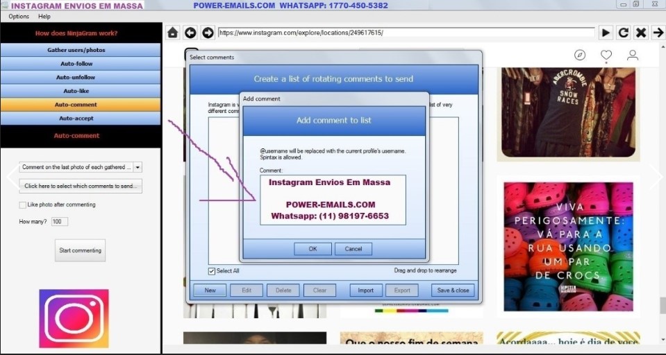
Task: Open the Acordaaaa... photo thumbnail
Action: tap(568, 338)
